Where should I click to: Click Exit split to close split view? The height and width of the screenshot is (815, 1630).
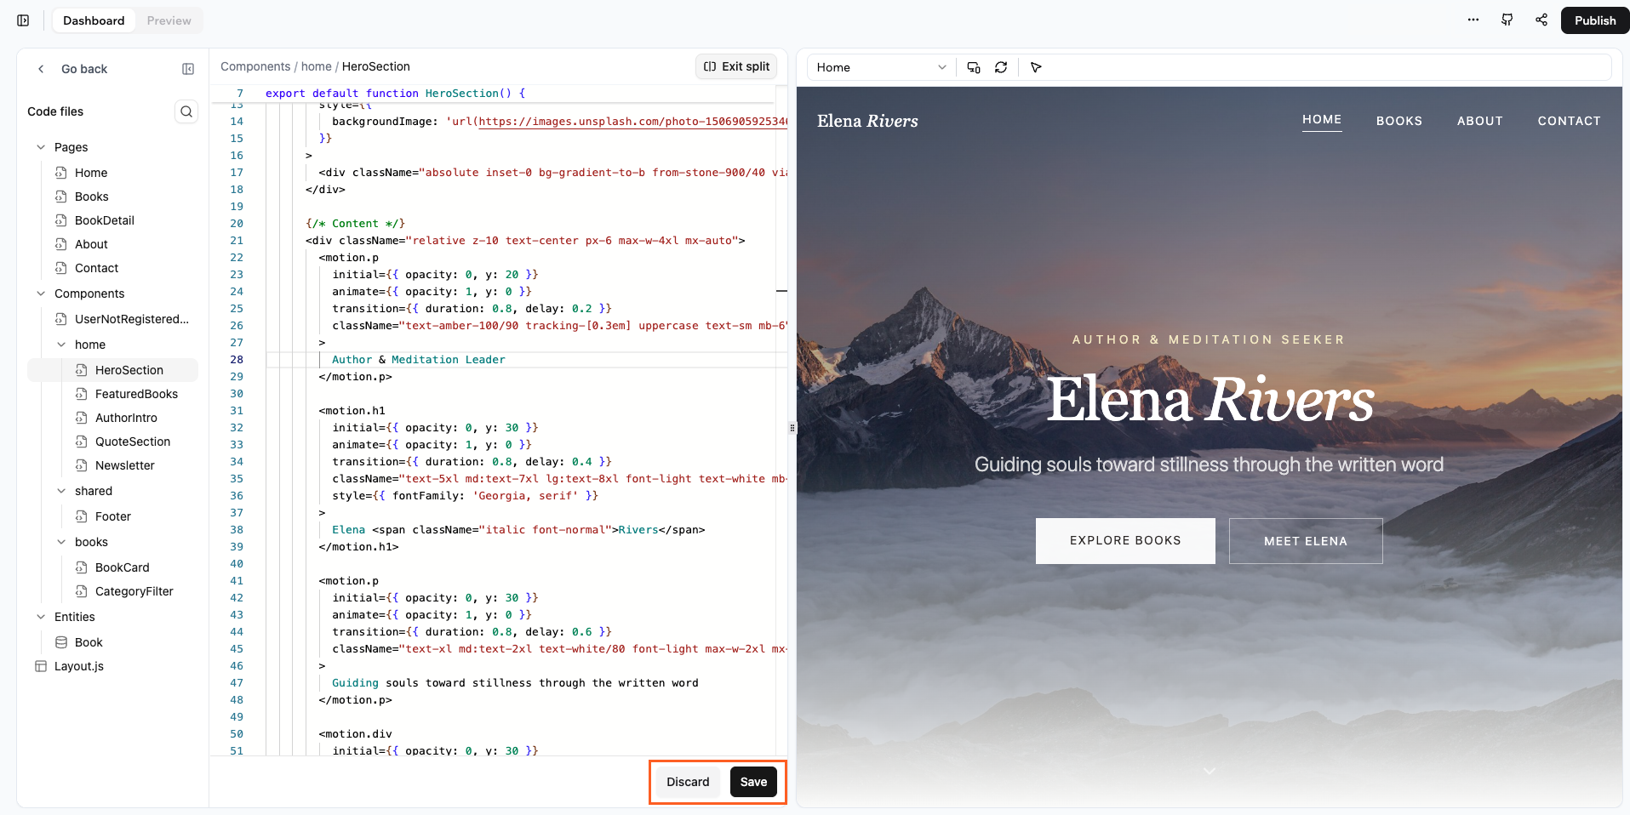point(735,66)
